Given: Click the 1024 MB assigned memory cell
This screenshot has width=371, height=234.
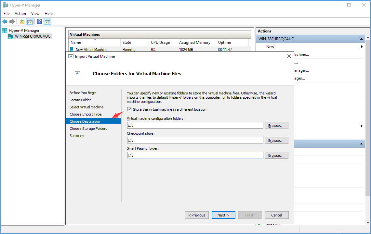Looking at the screenshot, I should click(x=186, y=49).
